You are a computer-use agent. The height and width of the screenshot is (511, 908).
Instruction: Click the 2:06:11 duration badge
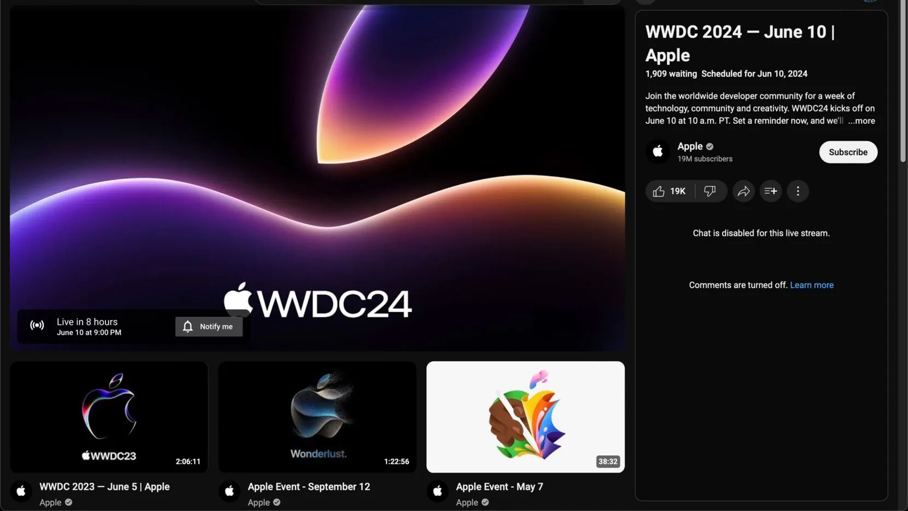pyautogui.click(x=188, y=462)
